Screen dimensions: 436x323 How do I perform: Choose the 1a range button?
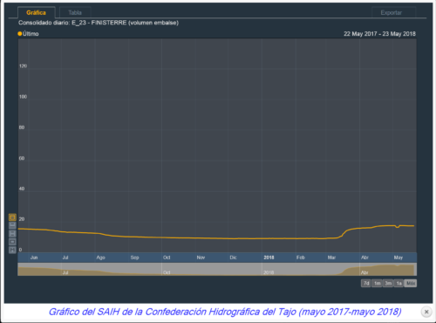tap(399, 284)
